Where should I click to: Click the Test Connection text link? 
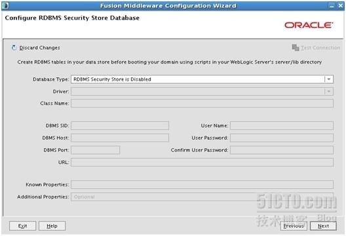click(320, 48)
